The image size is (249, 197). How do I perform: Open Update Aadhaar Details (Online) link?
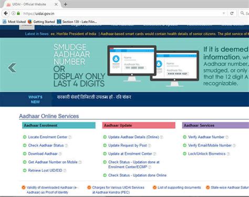point(133,137)
